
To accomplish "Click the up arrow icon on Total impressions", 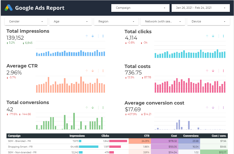I will [87, 36].
